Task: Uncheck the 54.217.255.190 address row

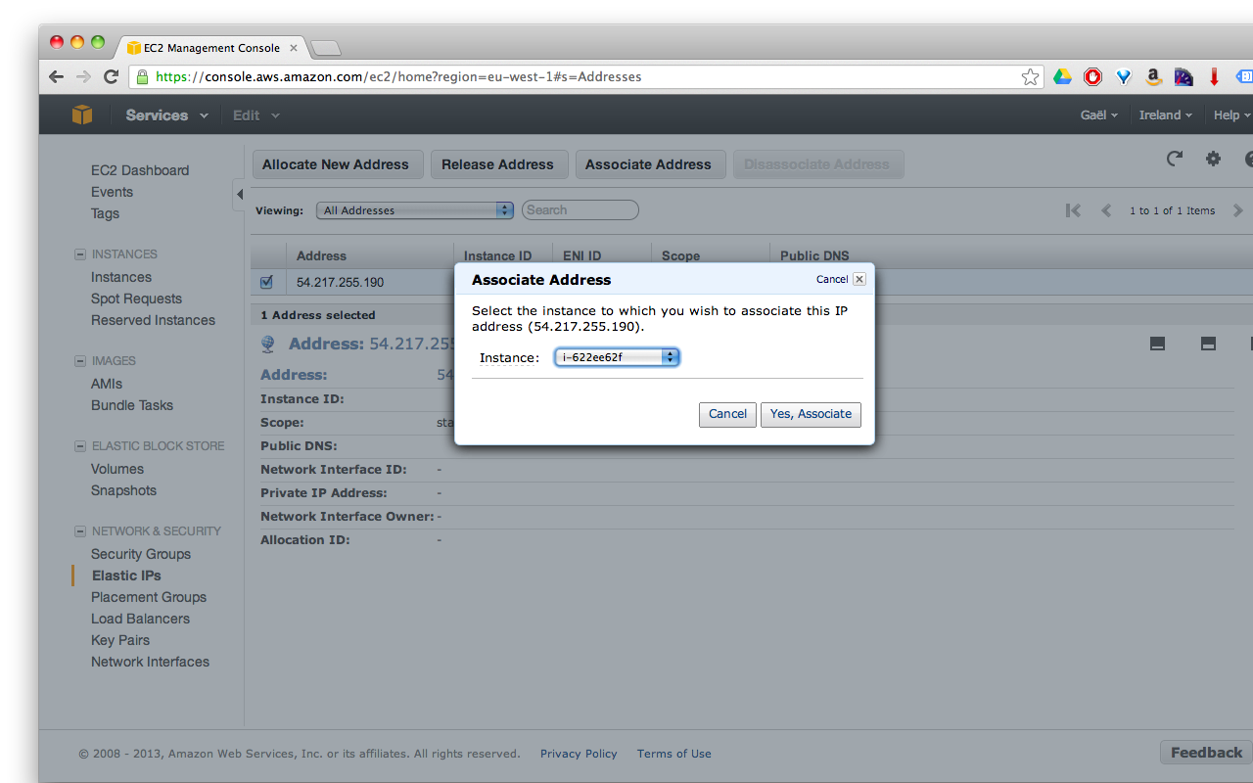Action: pos(266,281)
